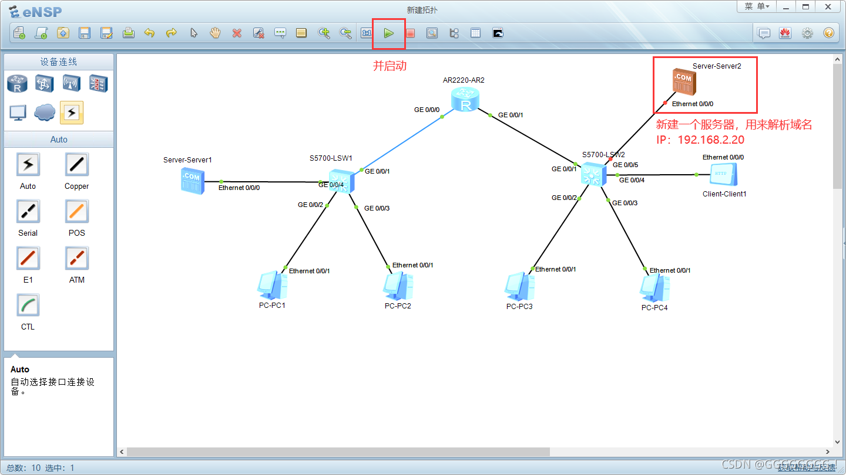Select the WLAN device category
Screen dimensions: 846x475
72,84
